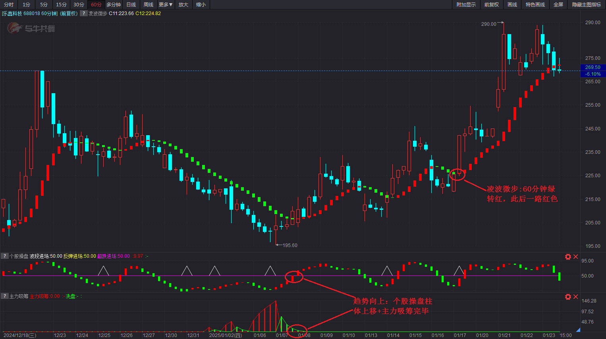Enter 全屏 fullscreen mode
606x339 pixels.
pyautogui.click(x=558, y=5)
